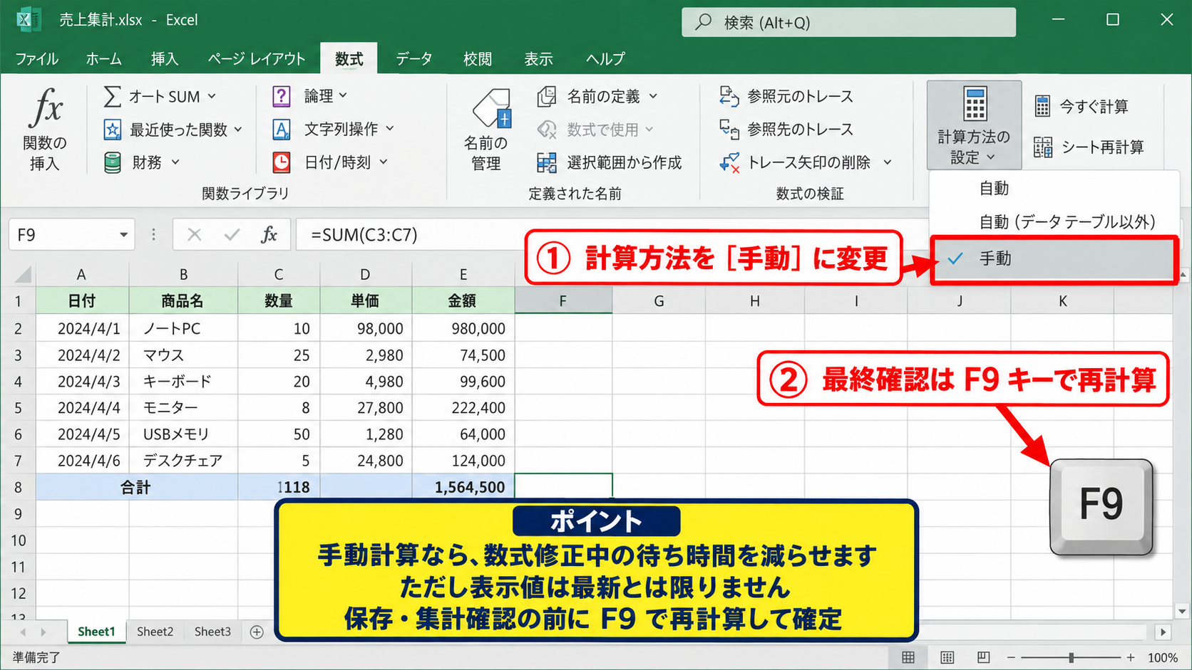The width and height of the screenshot is (1192, 670).
Task: Click the zoom in plus button
Action: click(1131, 657)
